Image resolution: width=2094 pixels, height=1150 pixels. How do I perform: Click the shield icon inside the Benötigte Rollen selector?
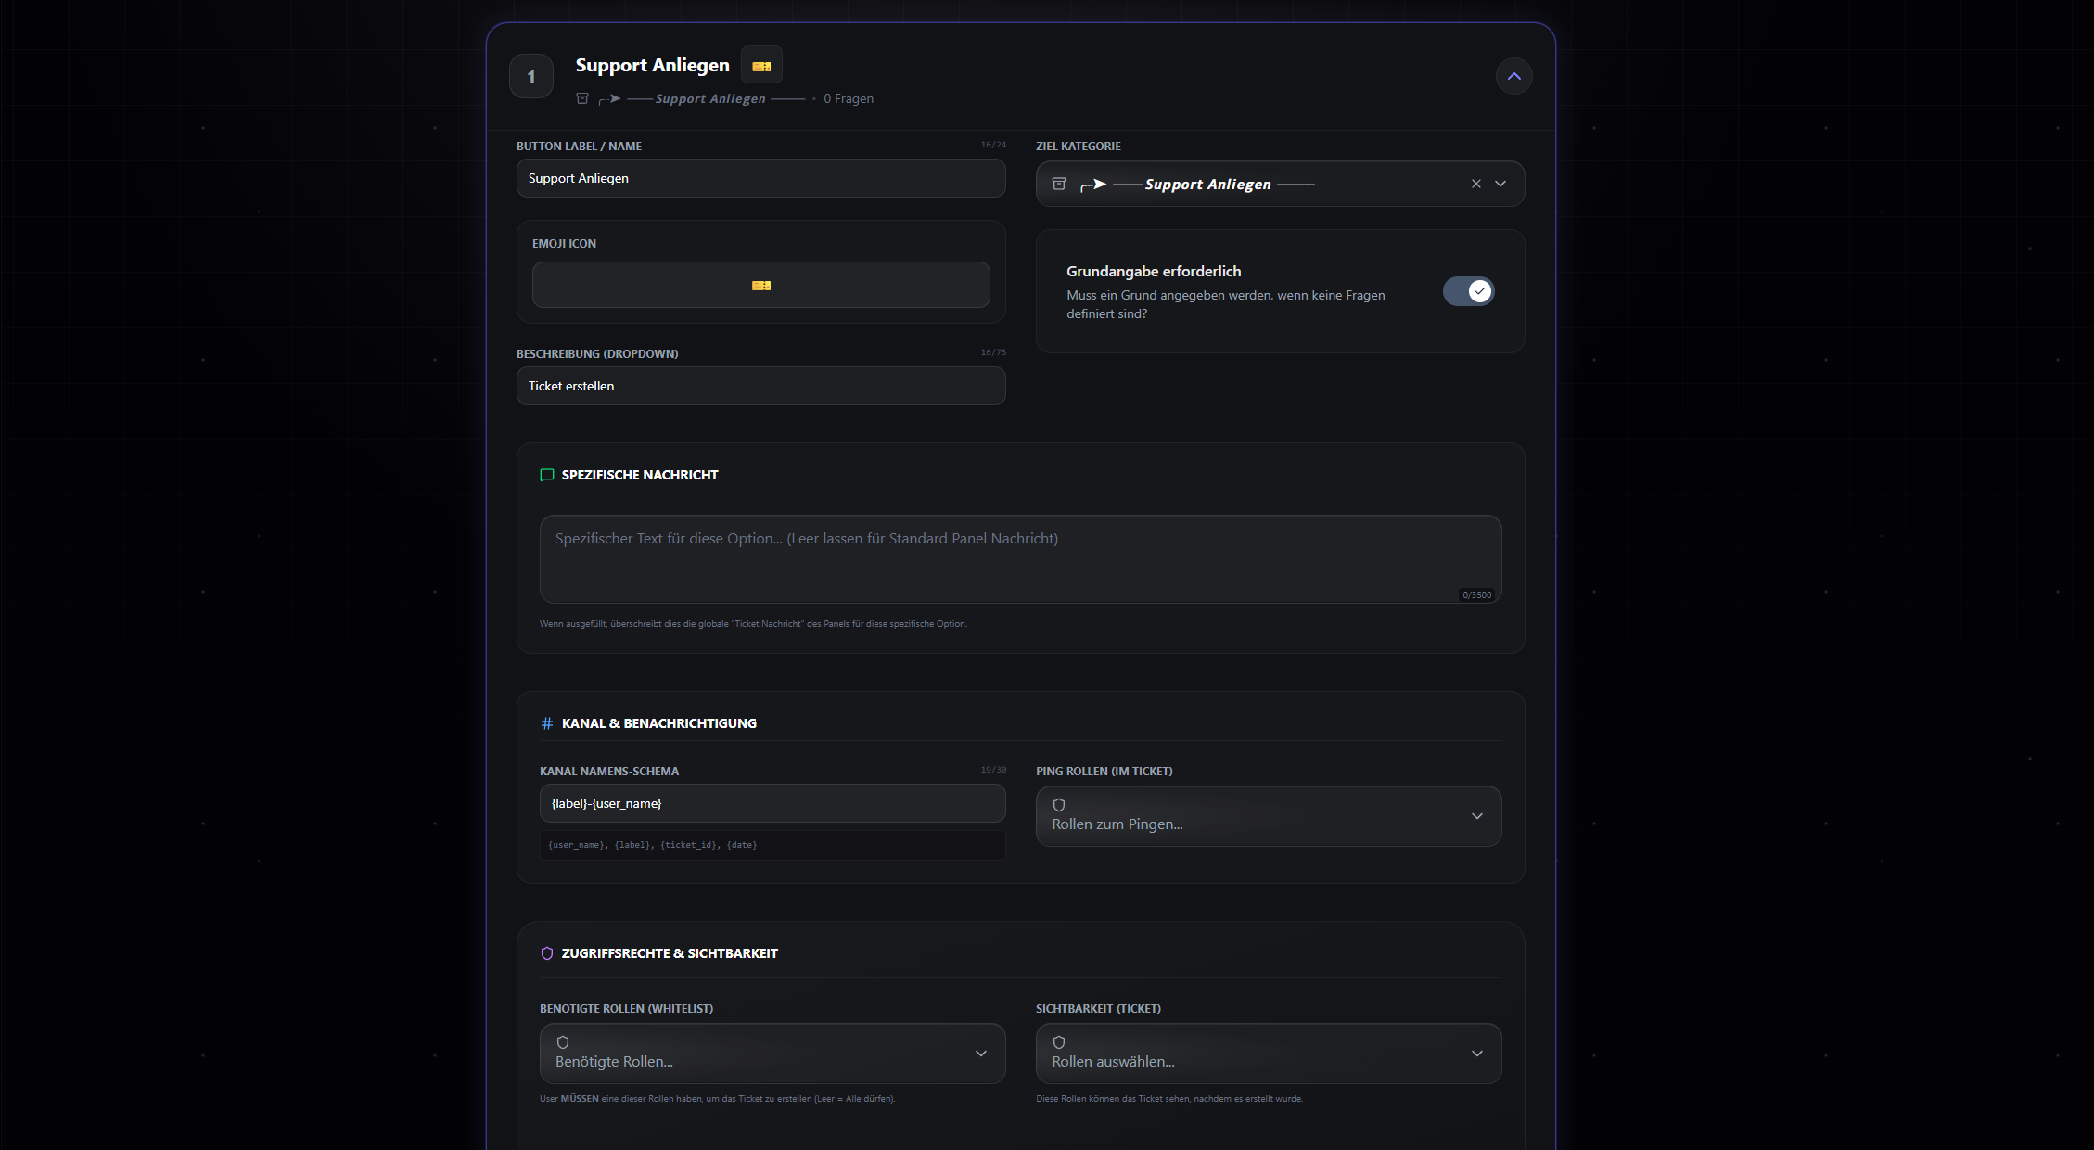tap(562, 1042)
